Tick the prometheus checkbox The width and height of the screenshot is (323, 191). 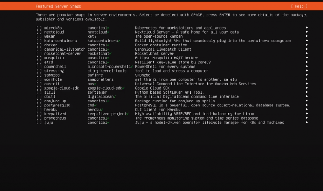click(x=39, y=118)
